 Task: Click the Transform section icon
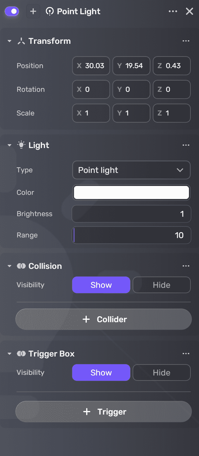coord(21,41)
